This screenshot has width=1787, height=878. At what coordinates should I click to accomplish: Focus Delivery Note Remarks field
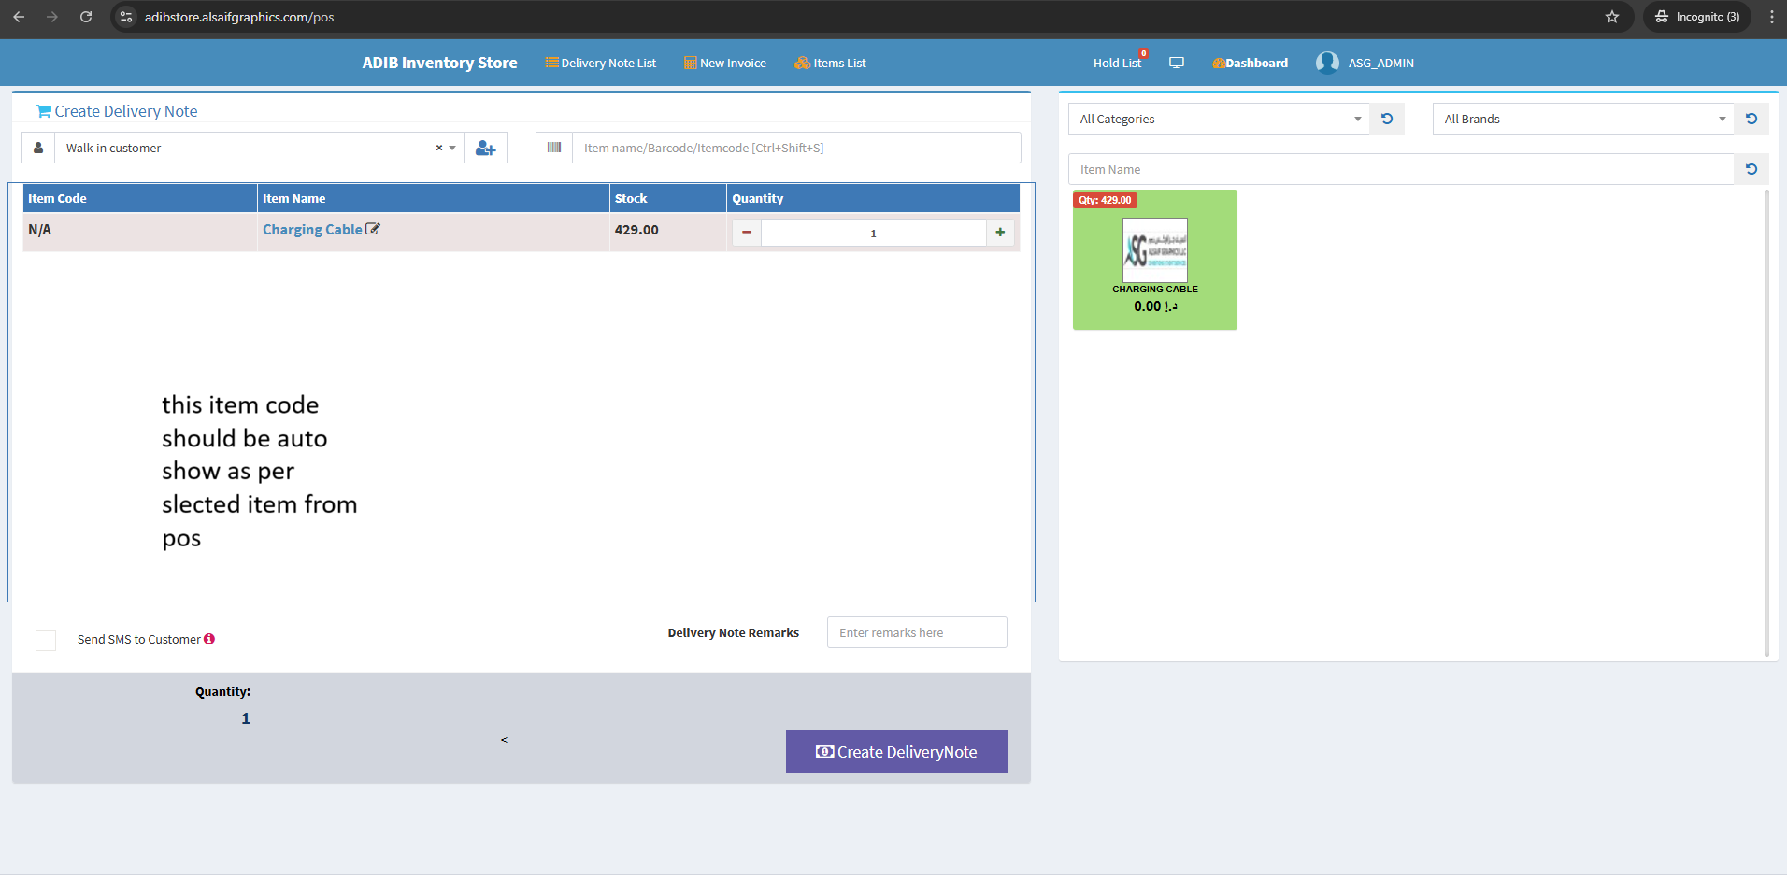pos(917,632)
